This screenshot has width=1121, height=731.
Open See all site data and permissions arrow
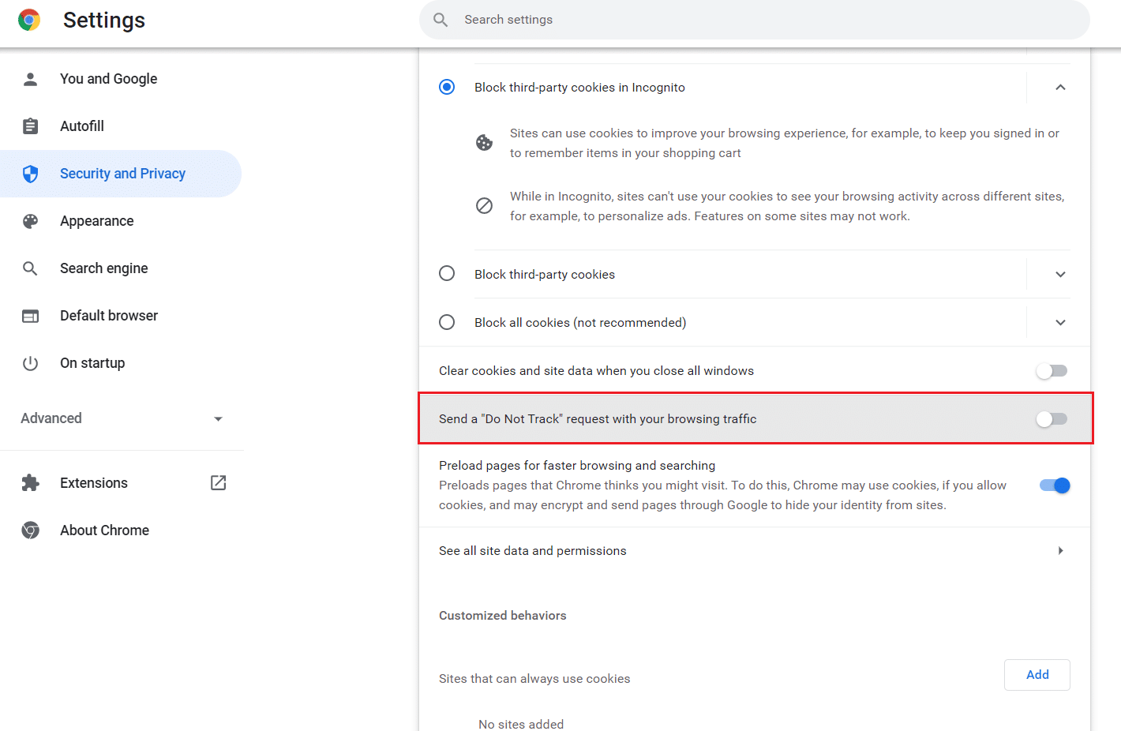pyautogui.click(x=1060, y=551)
